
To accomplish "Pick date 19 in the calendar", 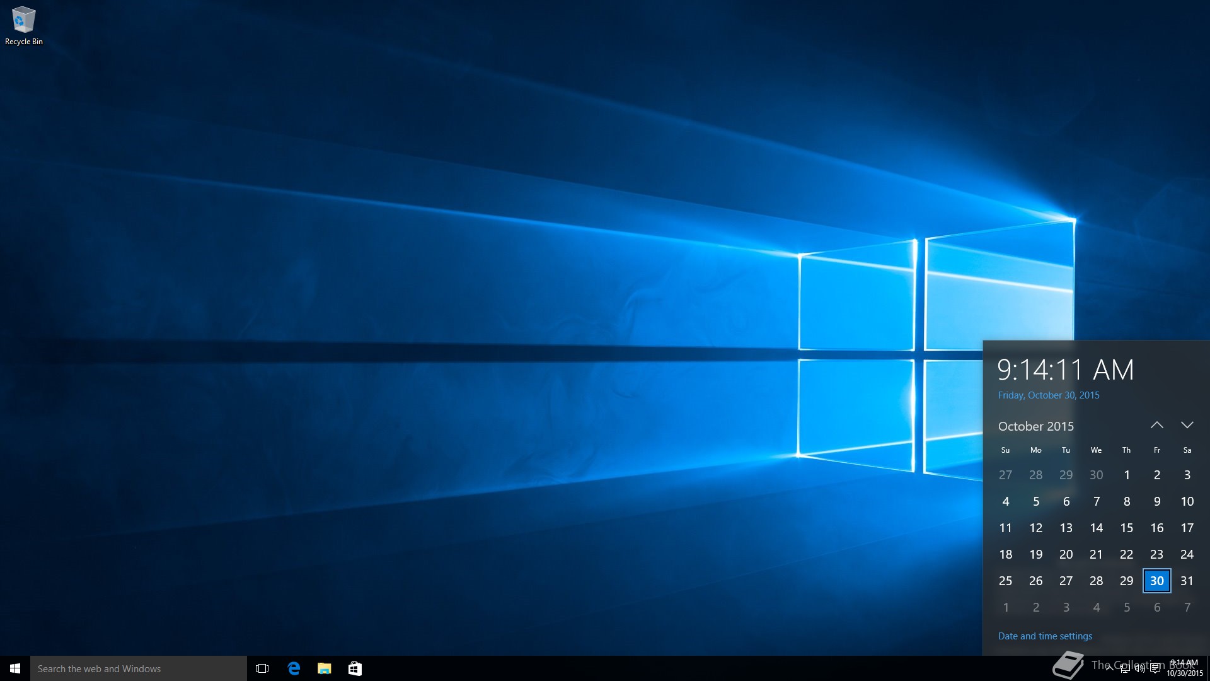I will pos(1036,554).
